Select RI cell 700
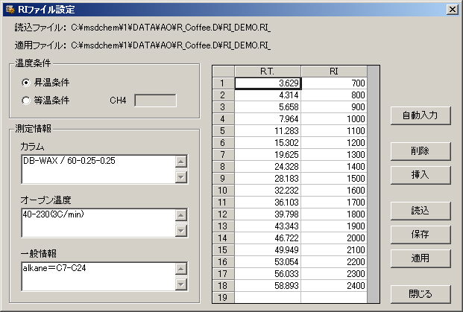 coord(334,83)
